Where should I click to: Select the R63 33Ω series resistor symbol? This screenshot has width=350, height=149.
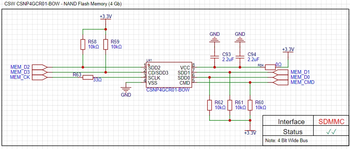click(x=88, y=77)
